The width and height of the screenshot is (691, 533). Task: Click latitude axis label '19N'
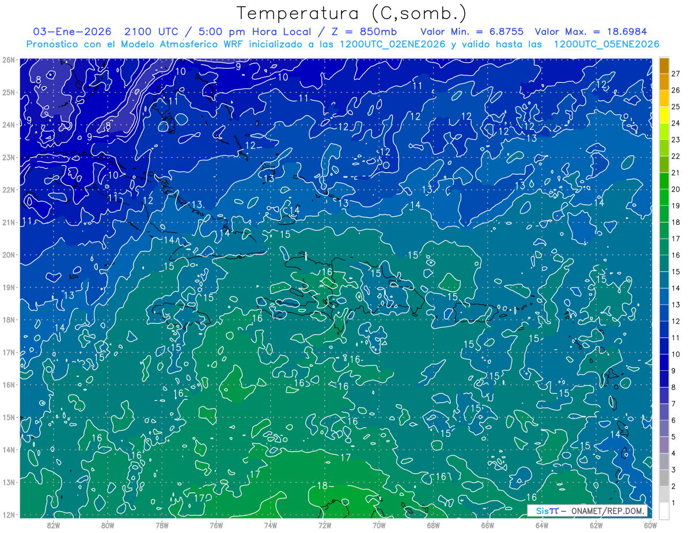(x=8, y=287)
